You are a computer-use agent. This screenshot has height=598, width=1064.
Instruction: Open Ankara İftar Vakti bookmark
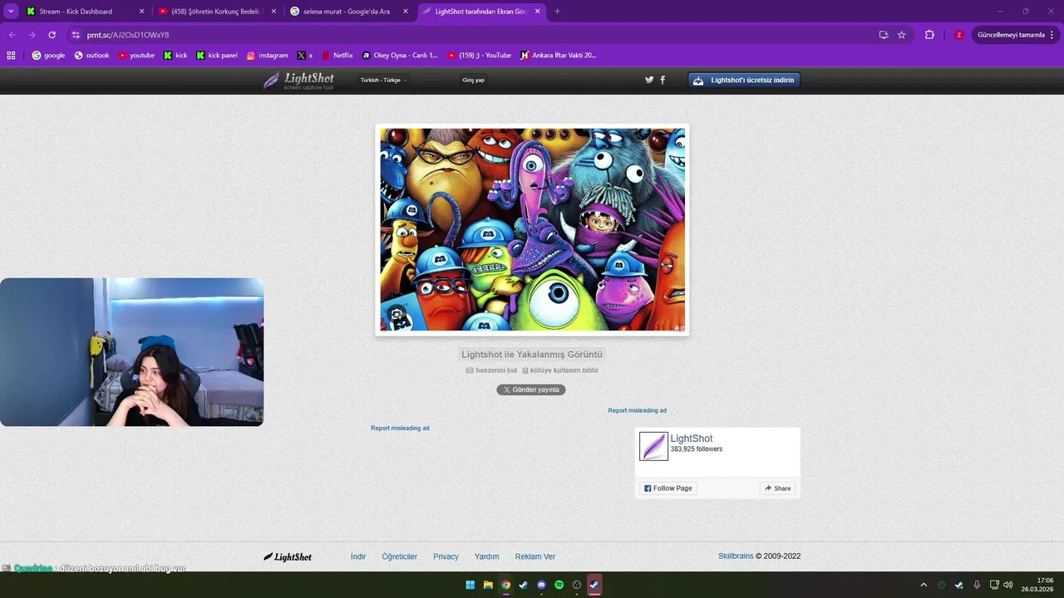coord(559,55)
